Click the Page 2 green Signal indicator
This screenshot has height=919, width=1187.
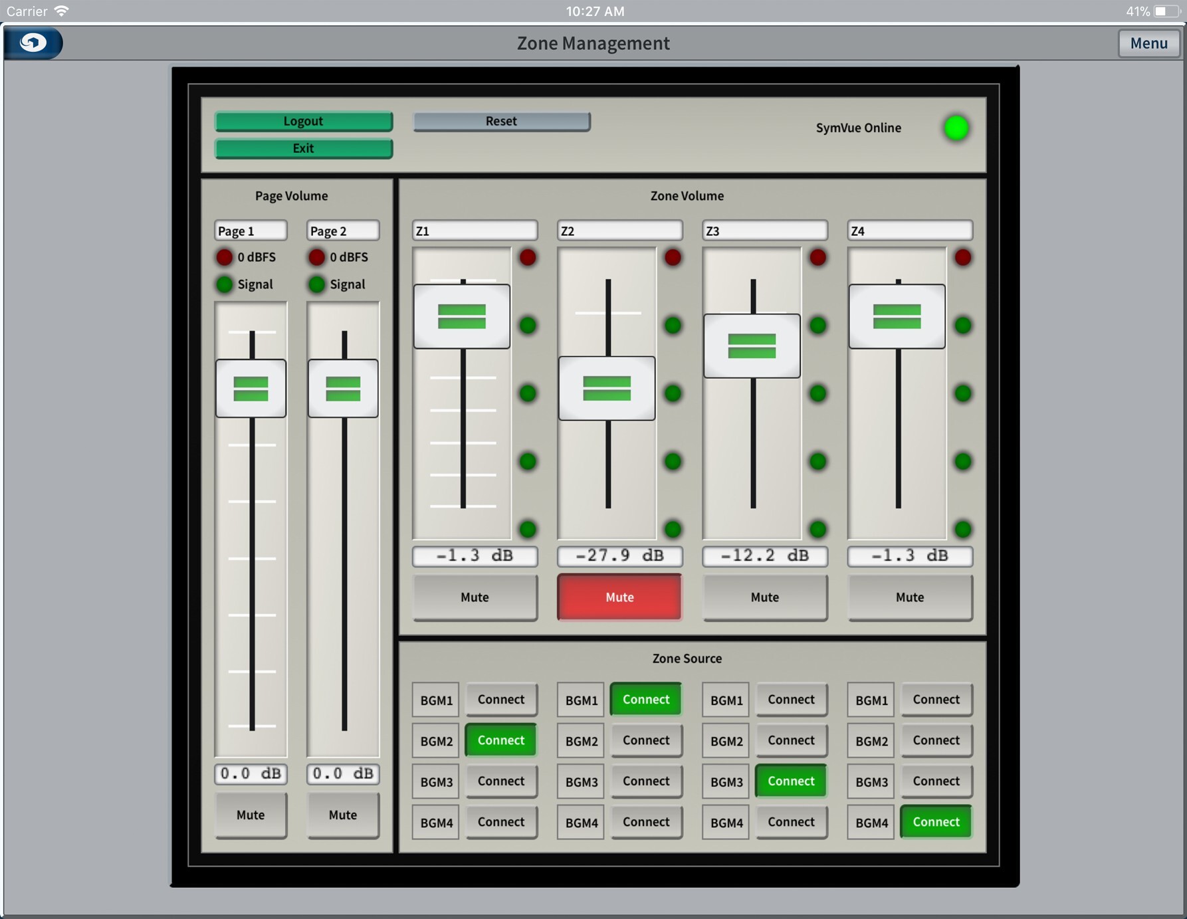coord(317,284)
